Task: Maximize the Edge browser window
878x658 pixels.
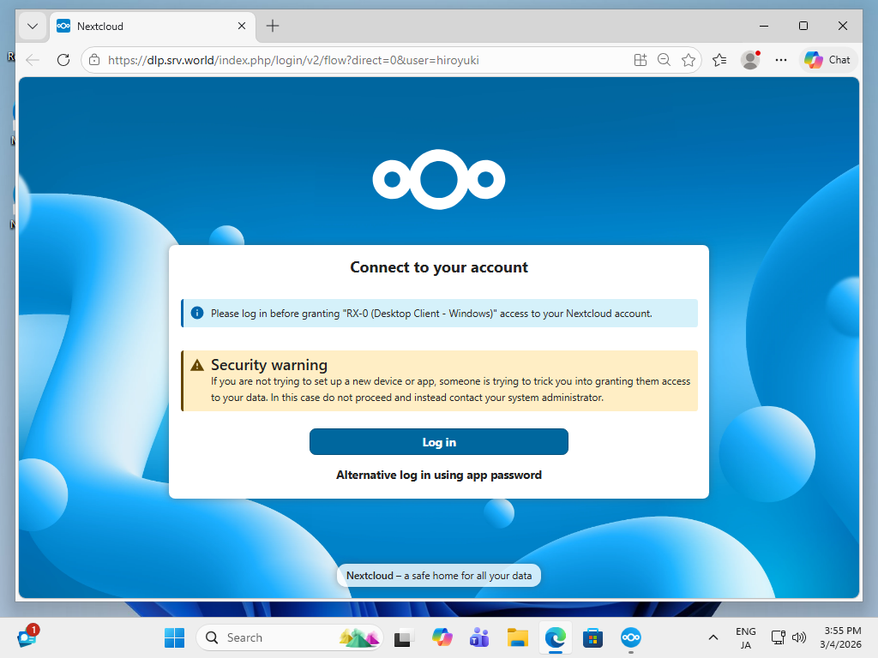Action: point(803,26)
